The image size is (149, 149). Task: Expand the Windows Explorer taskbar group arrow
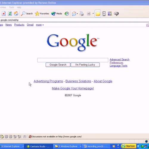pos(80,146)
